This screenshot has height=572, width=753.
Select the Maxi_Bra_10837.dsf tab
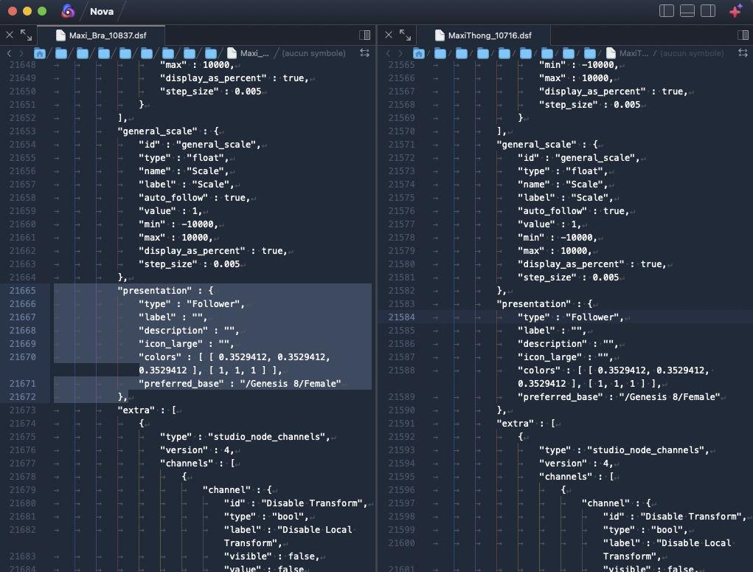pyautogui.click(x=101, y=35)
